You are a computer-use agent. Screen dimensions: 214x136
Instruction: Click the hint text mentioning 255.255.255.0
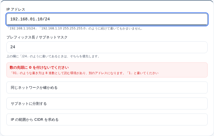75,28
